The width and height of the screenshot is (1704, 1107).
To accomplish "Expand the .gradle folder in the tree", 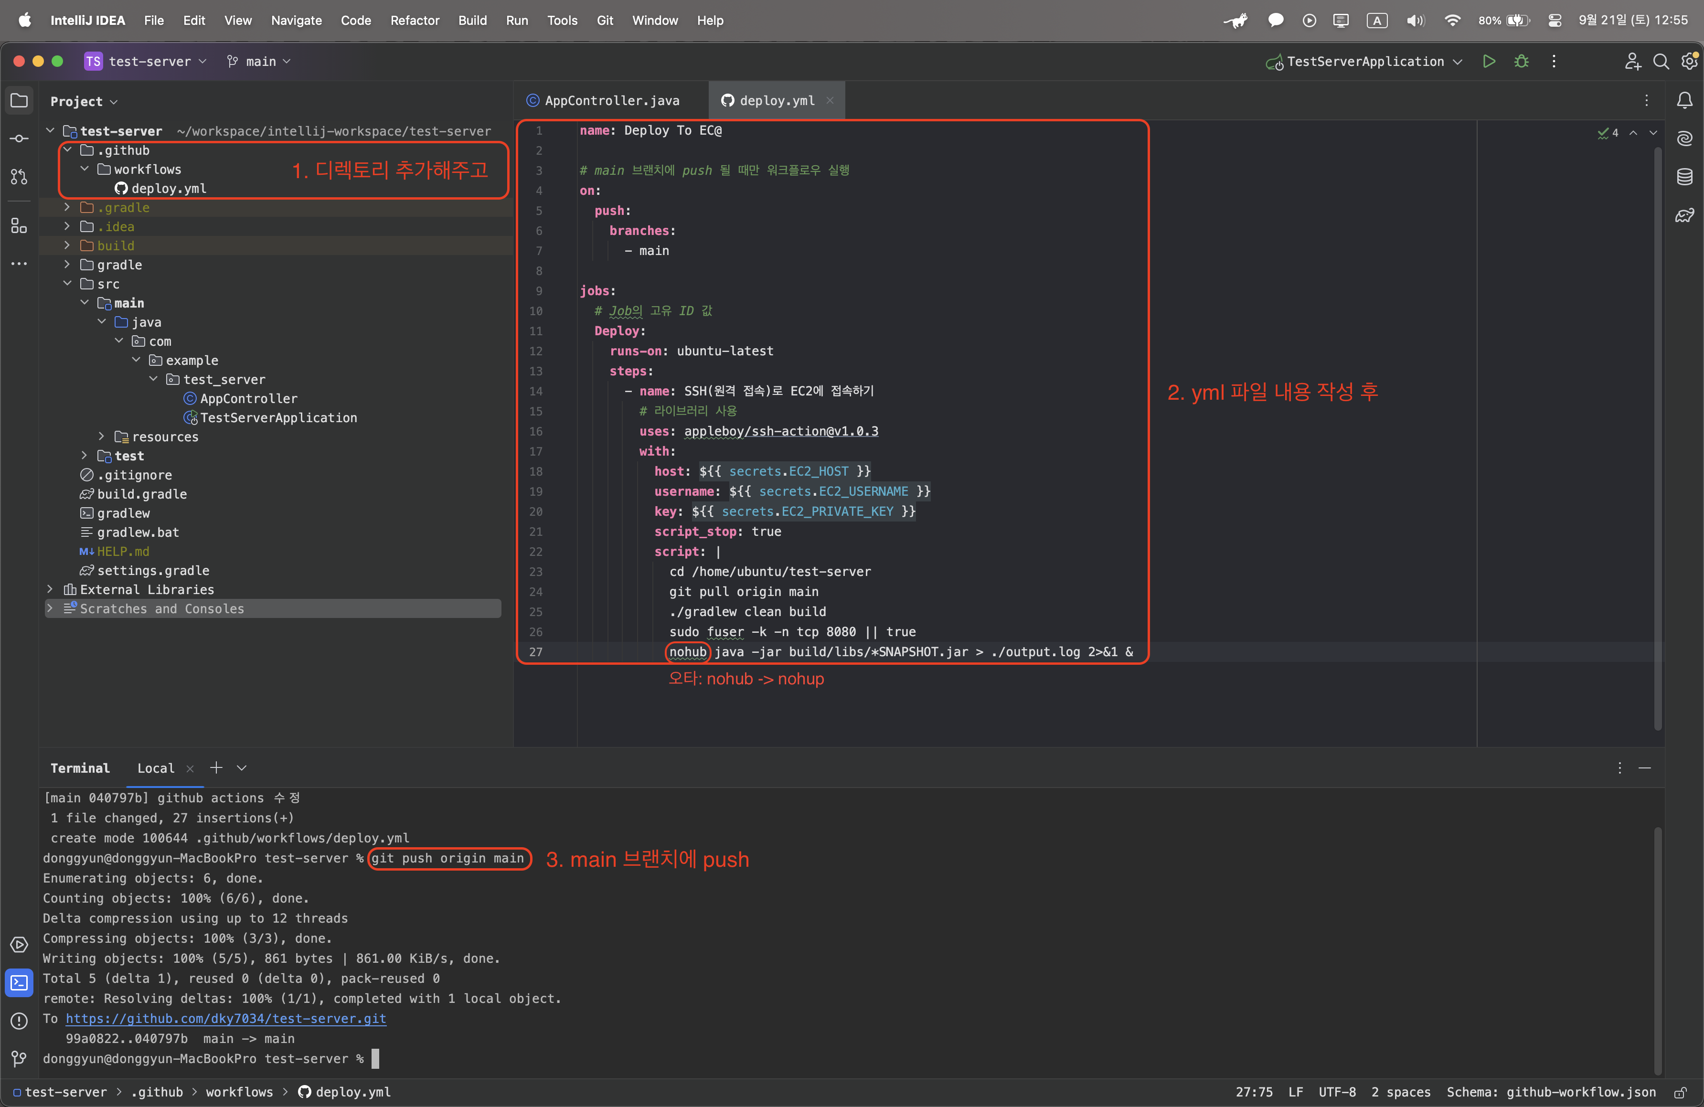I will pos(67,208).
